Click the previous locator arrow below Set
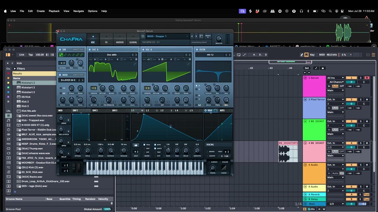This screenshot has width=378, height=212. click(x=305, y=72)
